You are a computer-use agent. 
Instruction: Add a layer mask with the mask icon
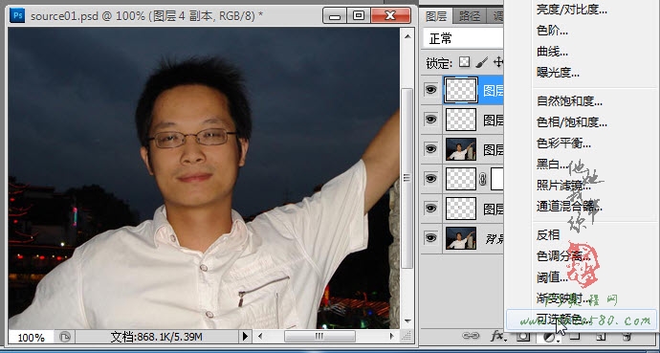click(x=523, y=336)
